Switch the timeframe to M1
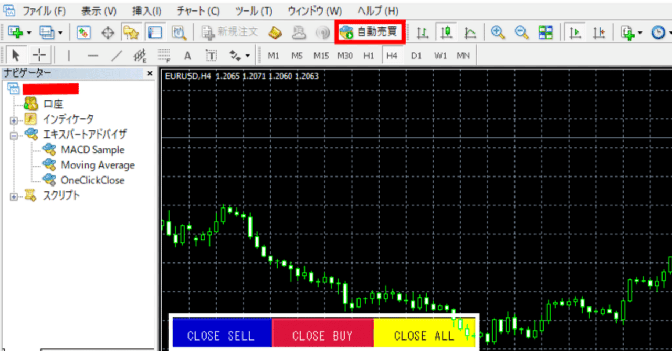672x351 pixels. 274,56
